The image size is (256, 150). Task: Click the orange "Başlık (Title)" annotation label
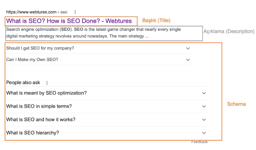pos(156,20)
